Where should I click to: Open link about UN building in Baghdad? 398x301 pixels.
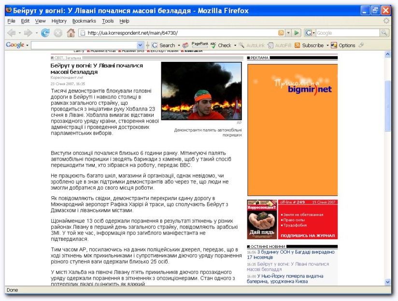[x=291, y=255]
